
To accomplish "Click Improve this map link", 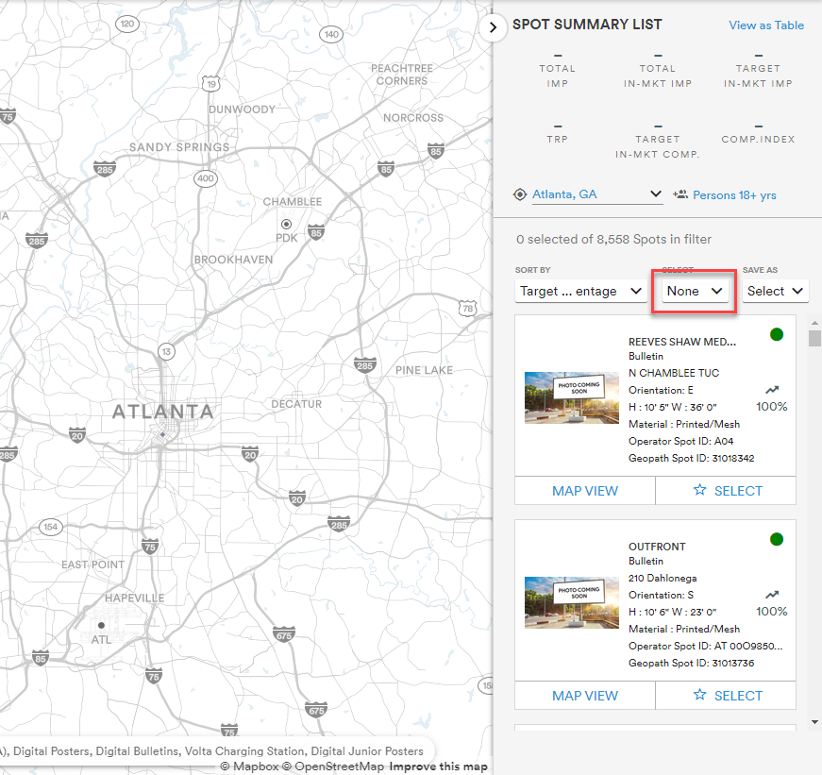I will pyautogui.click(x=438, y=767).
